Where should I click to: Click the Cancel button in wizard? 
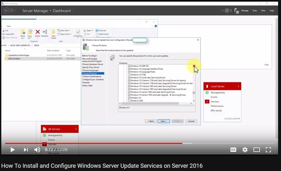pos(191,121)
